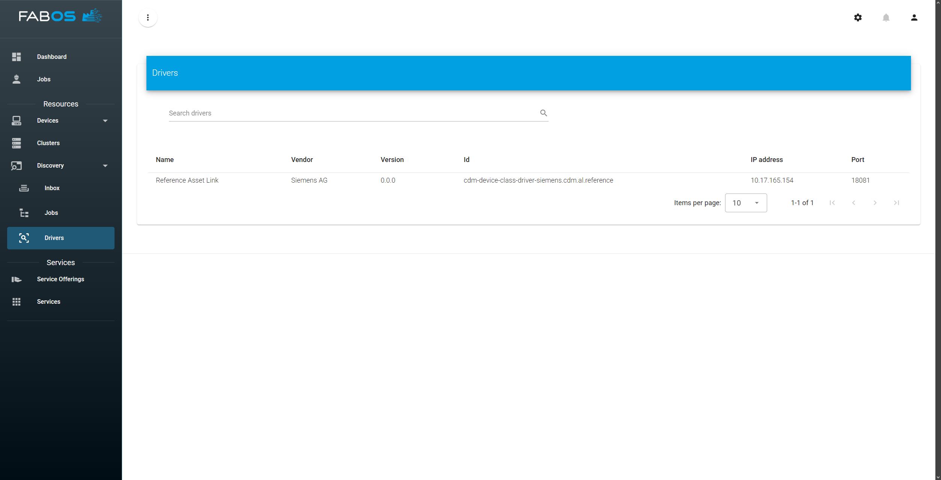Click the Discovery magnifier icon

click(x=17, y=165)
